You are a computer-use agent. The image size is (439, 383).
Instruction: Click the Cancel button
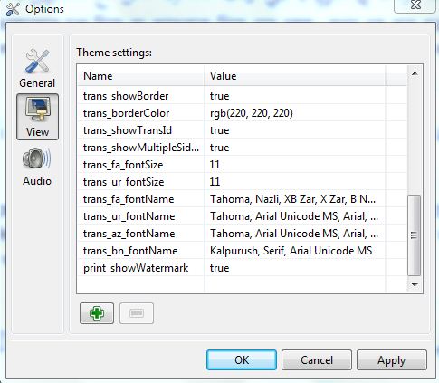[317, 359]
